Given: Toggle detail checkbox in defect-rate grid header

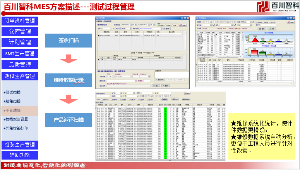Looking at the screenshot, I should click(x=199, y=59).
